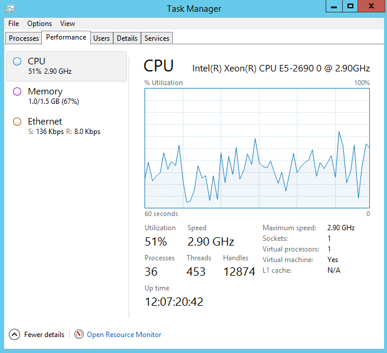Switch to the Services tab

point(157,38)
